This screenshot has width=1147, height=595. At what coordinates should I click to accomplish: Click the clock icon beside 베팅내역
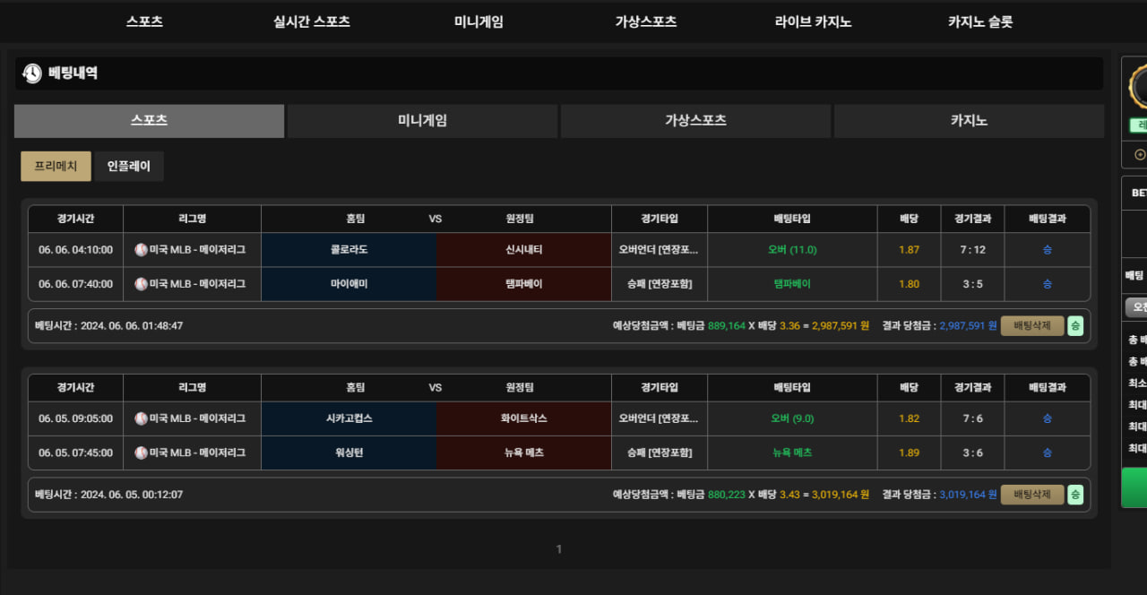(32, 73)
